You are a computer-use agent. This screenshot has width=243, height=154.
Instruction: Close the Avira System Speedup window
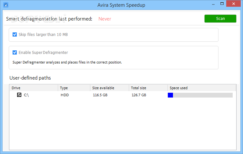[x=234, y=4]
